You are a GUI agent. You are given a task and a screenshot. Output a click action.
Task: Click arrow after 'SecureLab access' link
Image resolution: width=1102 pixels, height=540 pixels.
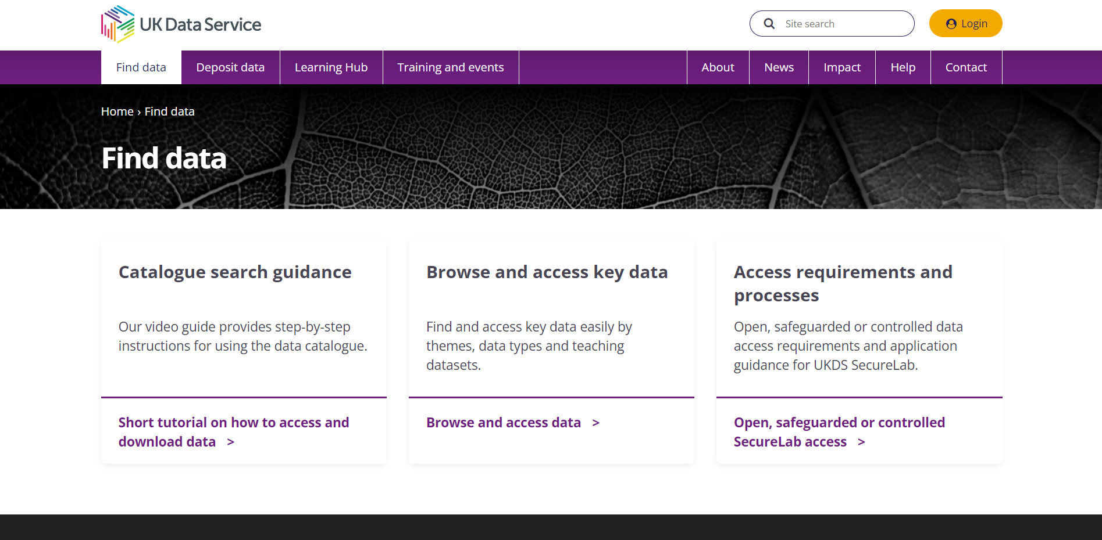coord(861,442)
